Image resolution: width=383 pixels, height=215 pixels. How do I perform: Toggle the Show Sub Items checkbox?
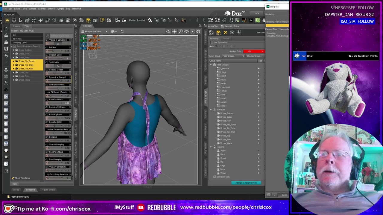point(13,178)
